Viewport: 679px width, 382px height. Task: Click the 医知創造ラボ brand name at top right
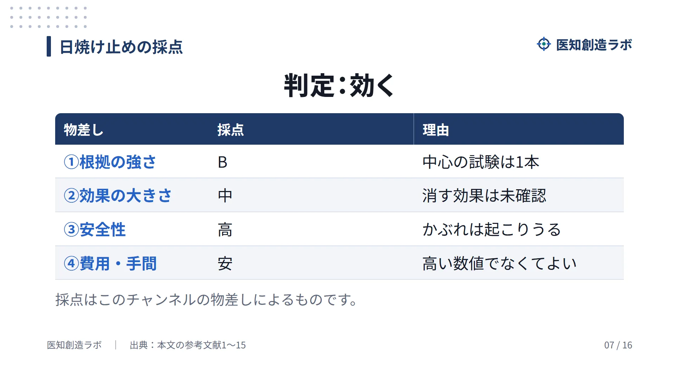pyautogui.click(x=594, y=45)
